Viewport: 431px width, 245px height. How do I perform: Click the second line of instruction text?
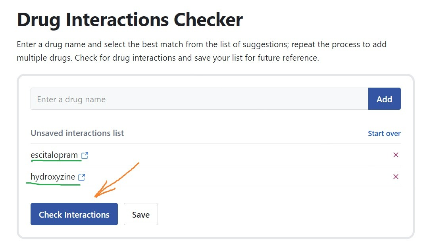coord(167,58)
